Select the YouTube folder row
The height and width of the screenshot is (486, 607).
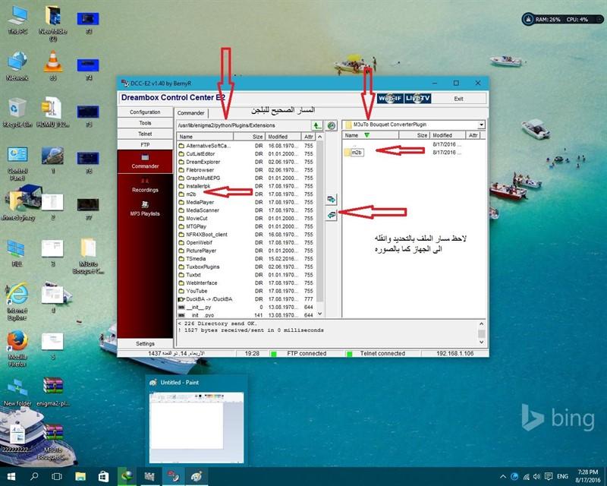246,291
